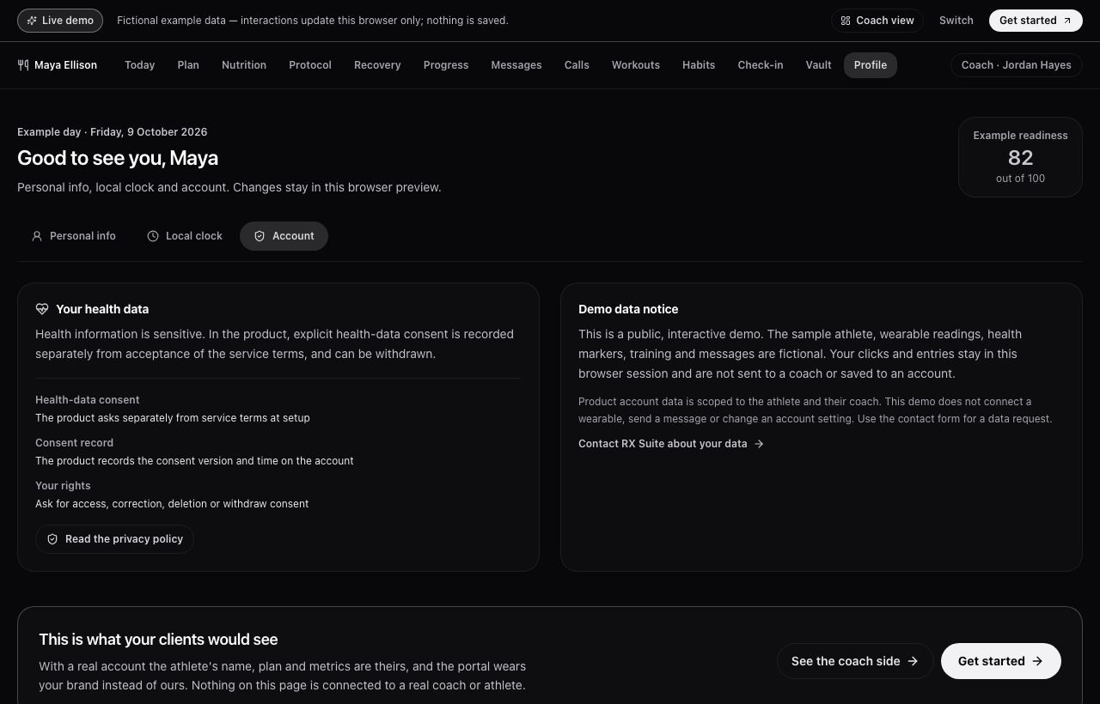Click the bottom Get started button
Screen dimensions: 1100x704
1001,661
